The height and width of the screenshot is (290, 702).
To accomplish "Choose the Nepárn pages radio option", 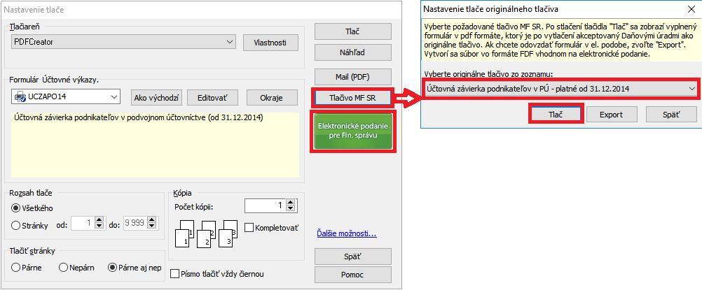I will coord(63,267).
